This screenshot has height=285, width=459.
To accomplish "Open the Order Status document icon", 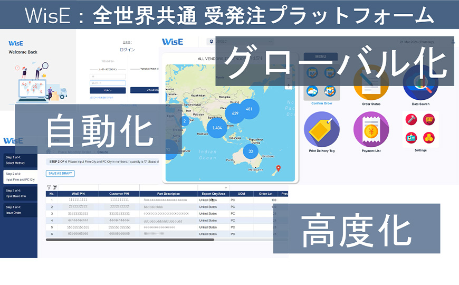I will [371, 83].
